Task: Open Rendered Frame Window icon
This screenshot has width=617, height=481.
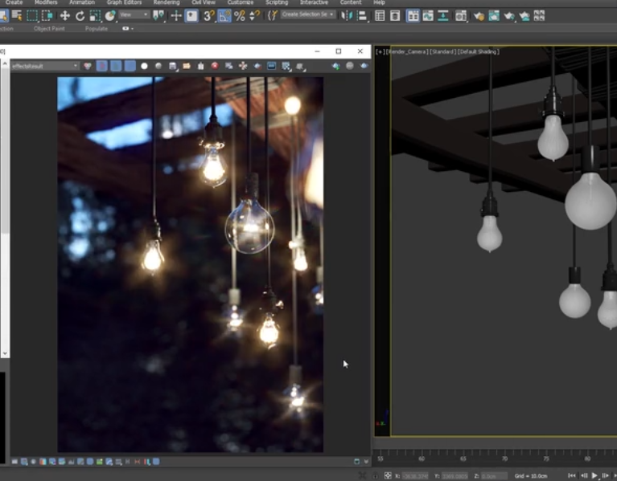Action: coord(494,16)
